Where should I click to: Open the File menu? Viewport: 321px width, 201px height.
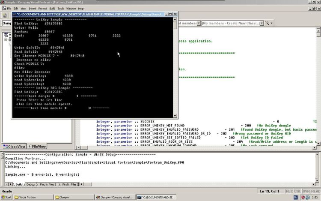9,9
